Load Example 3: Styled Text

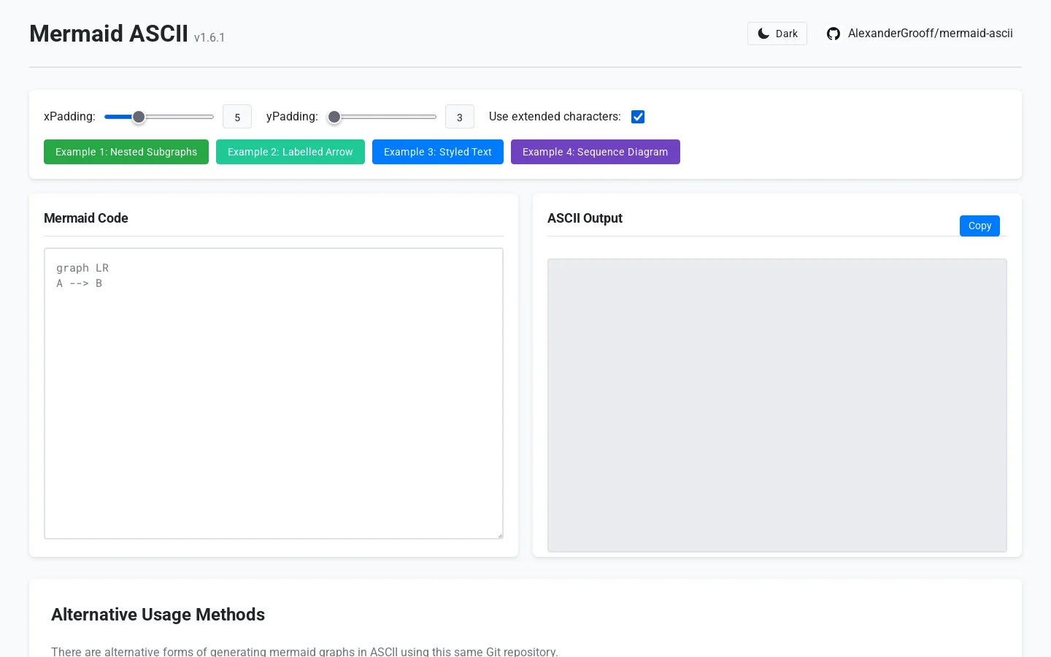438,152
